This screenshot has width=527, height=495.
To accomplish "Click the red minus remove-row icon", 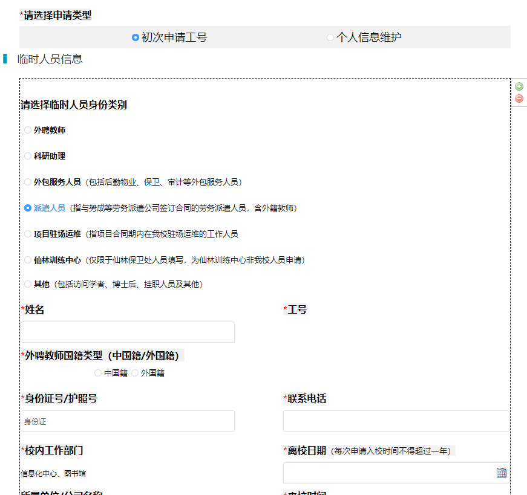I will pyautogui.click(x=519, y=99).
